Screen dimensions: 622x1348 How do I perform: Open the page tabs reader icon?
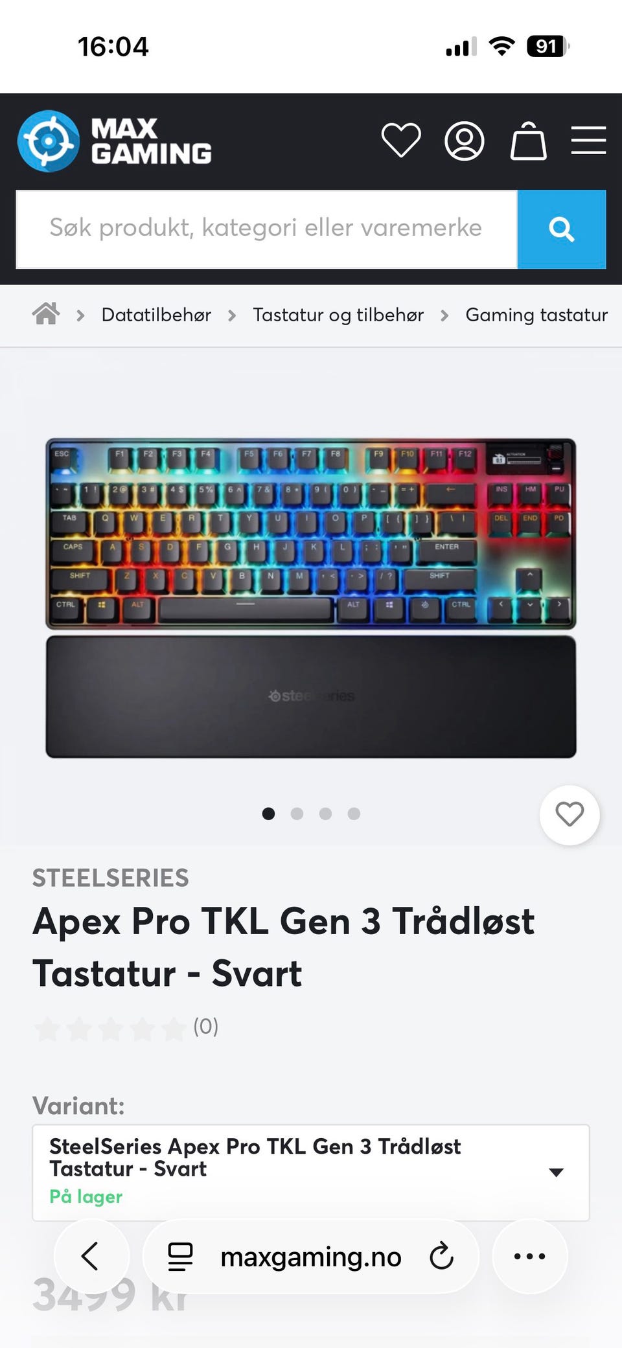coord(180,1256)
